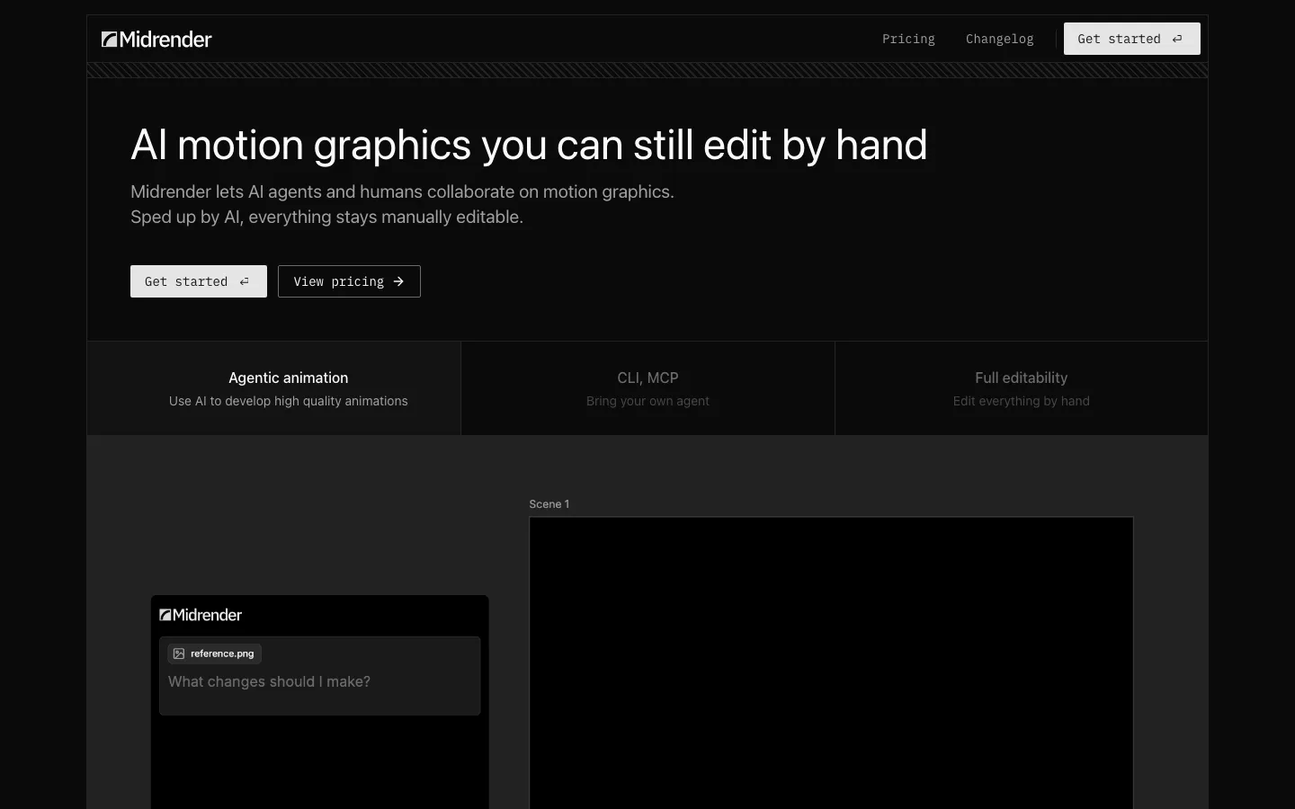Screen dimensions: 1295x809
Task: Click the 'Sped up by AI' description line
Action: point(326,217)
